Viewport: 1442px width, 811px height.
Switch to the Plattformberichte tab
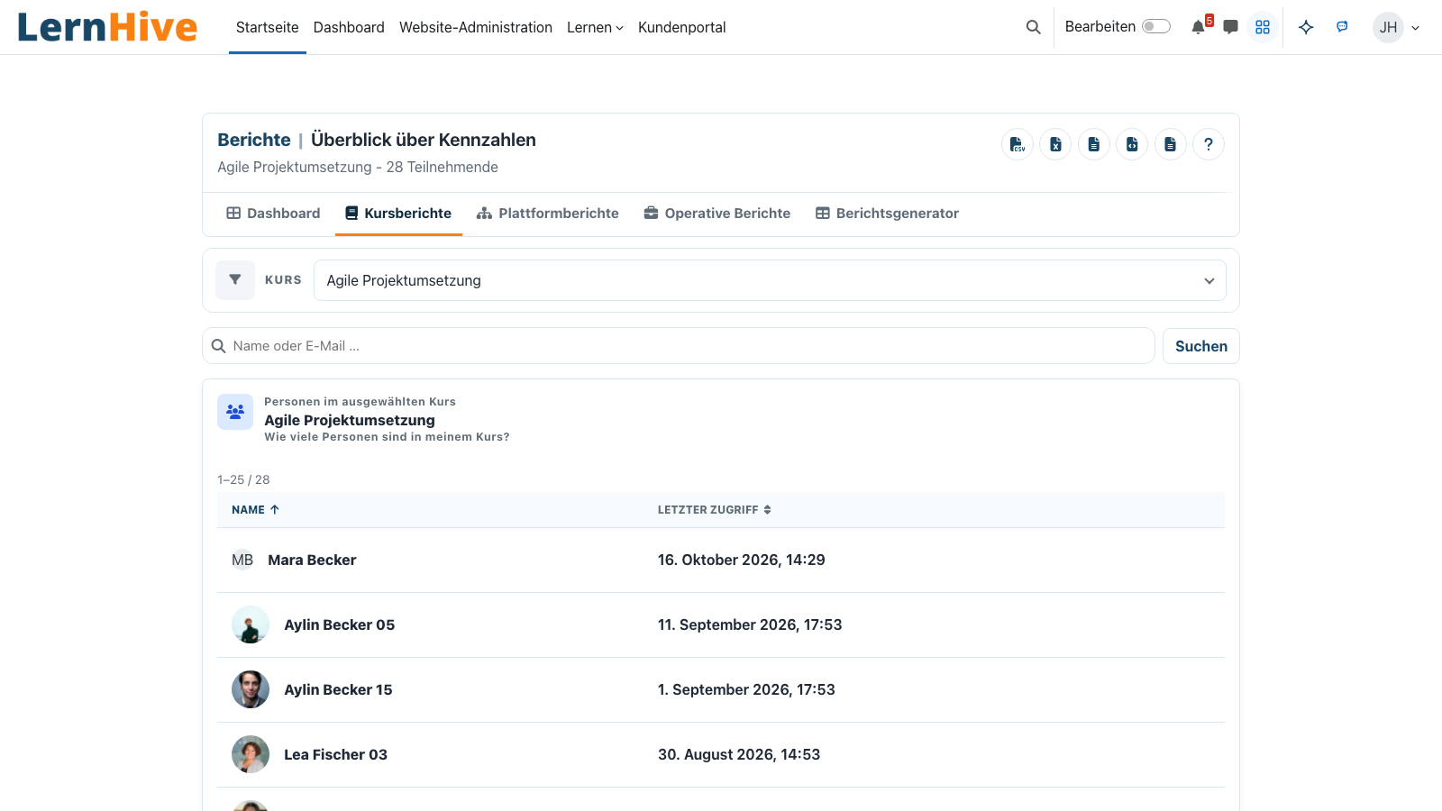[x=548, y=214]
